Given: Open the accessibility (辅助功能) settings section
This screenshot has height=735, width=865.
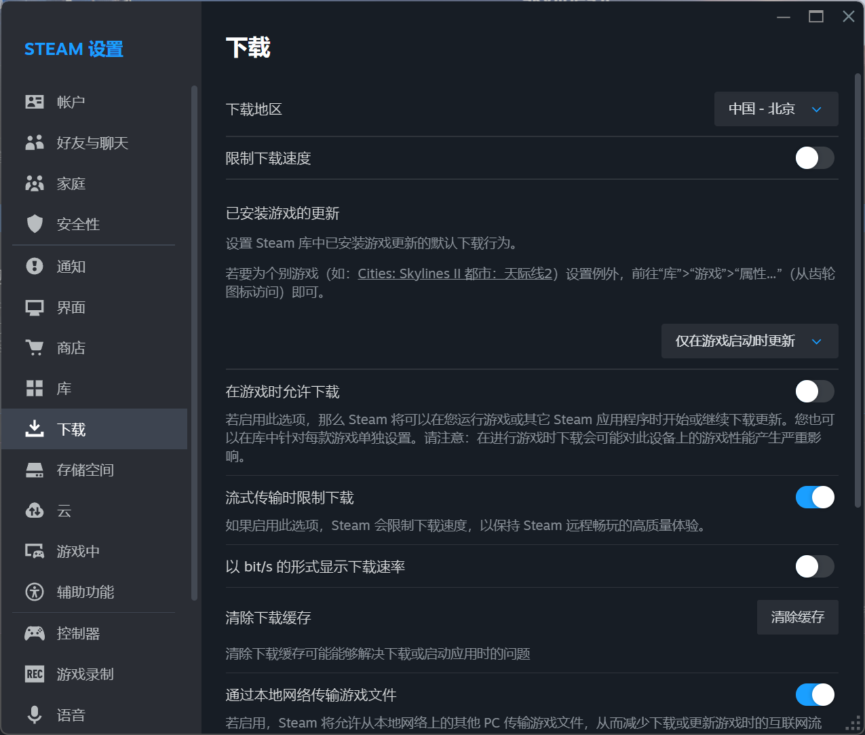Looking at the screenshot, I should pyautogui.click(x=85, y=592).
